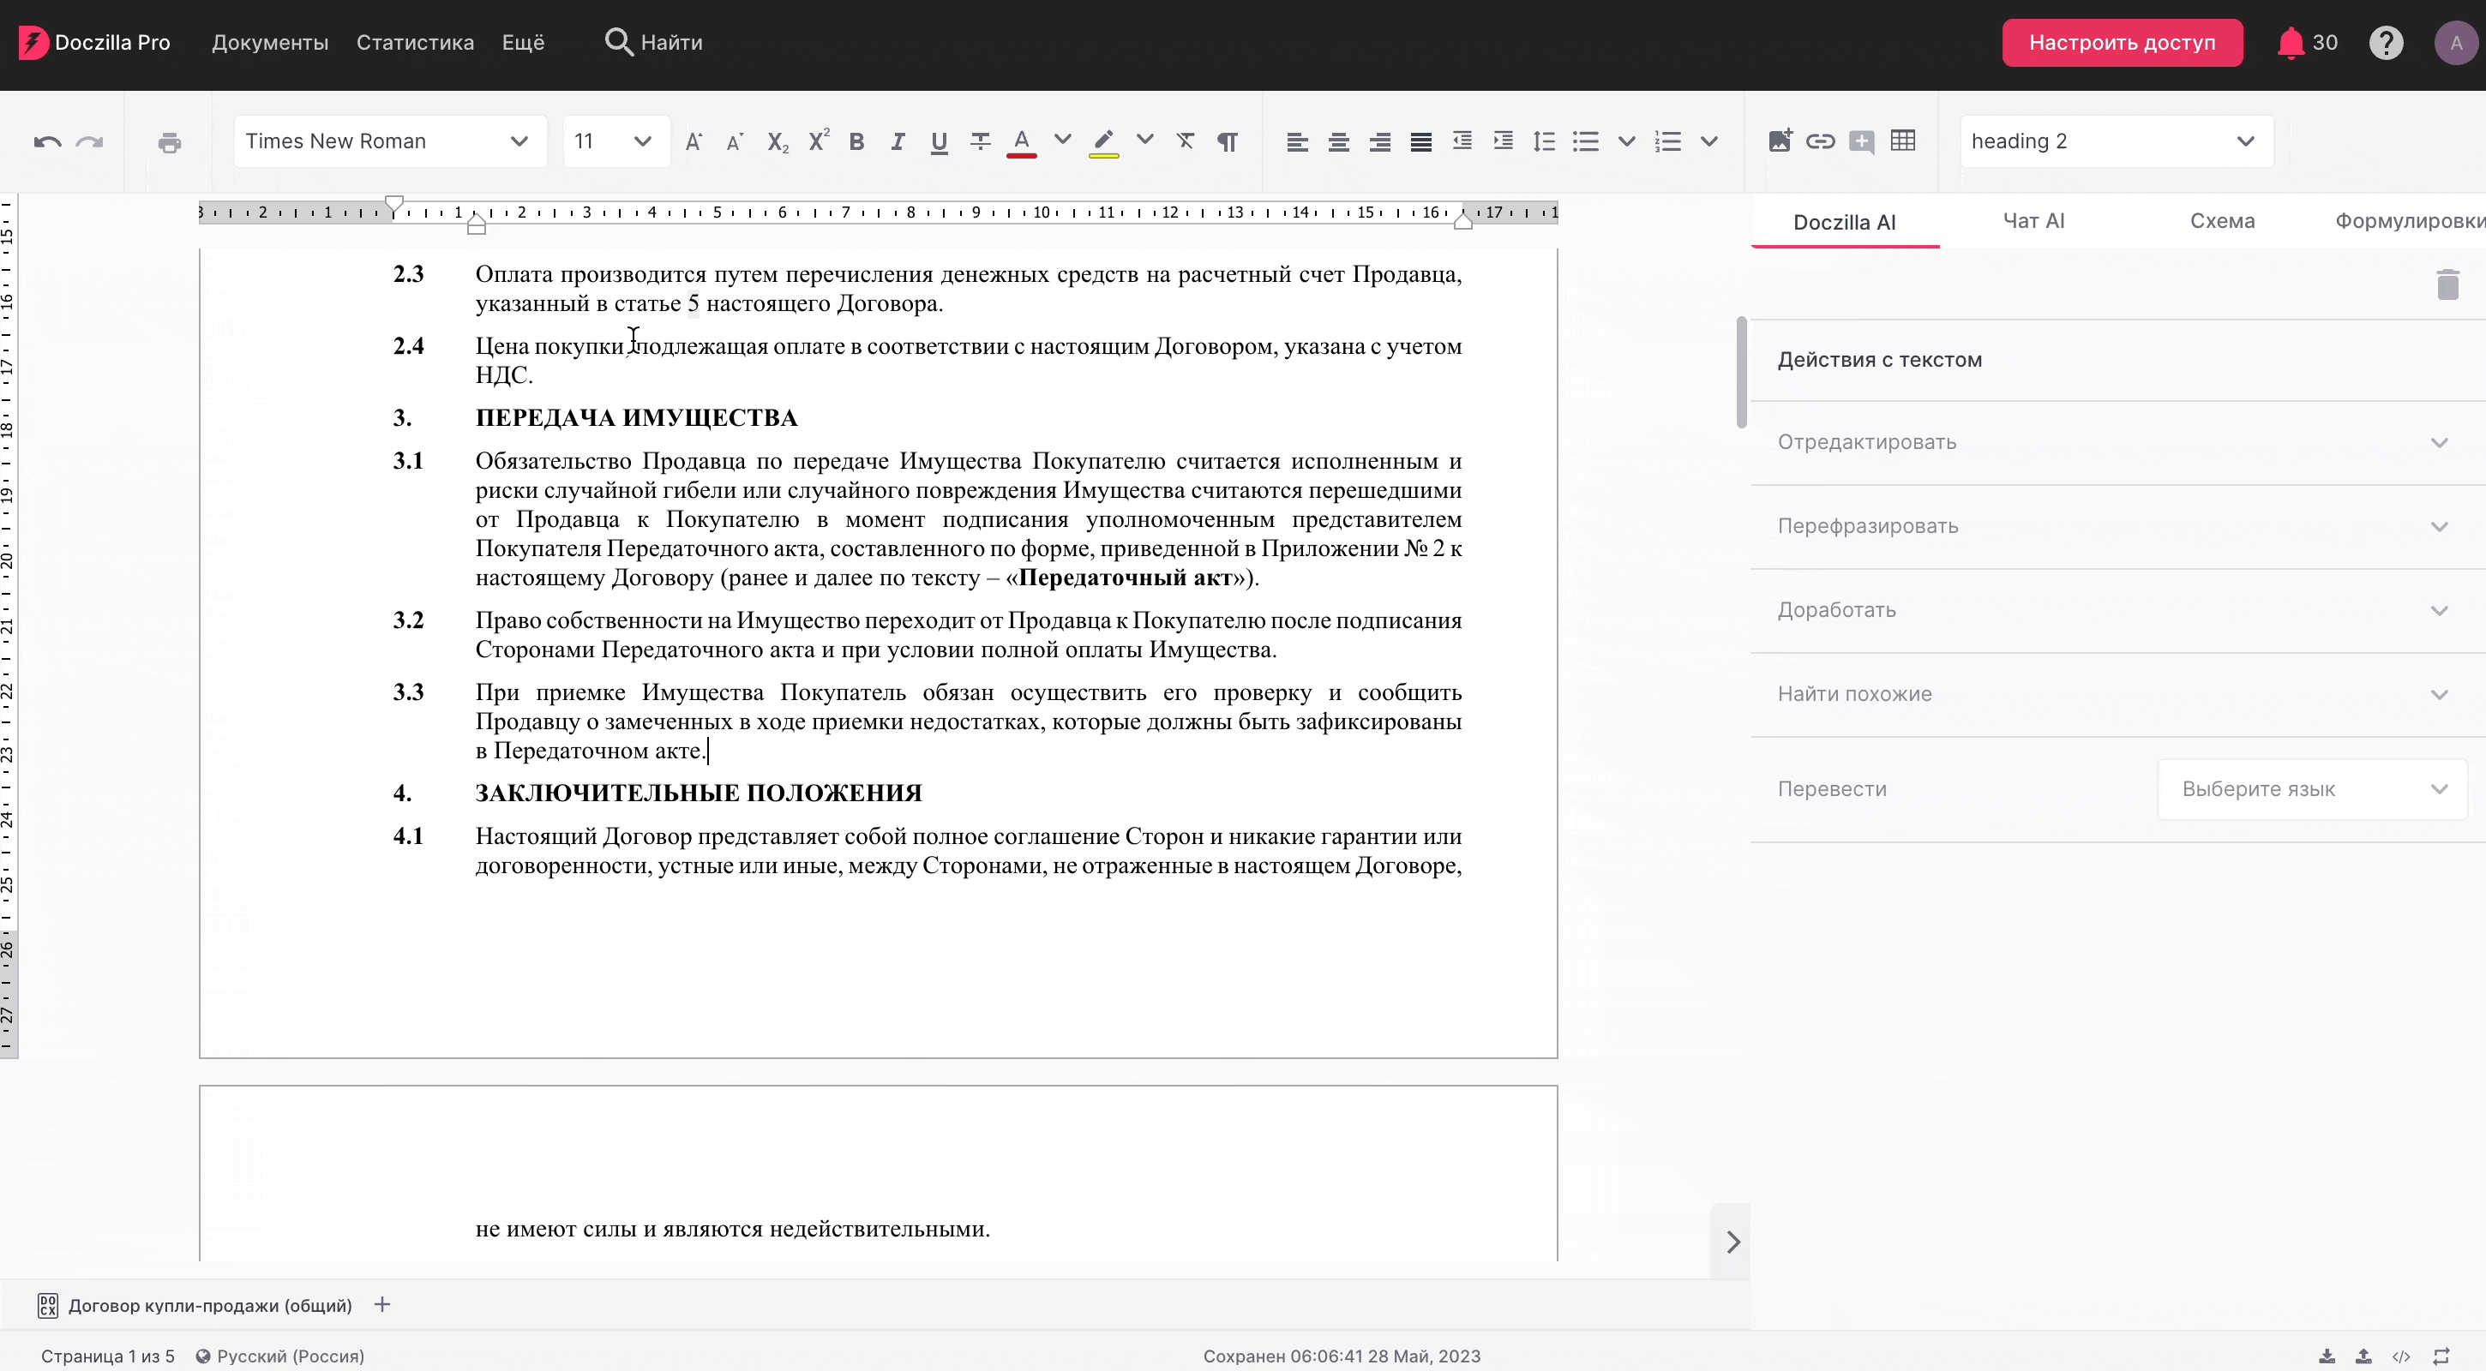The image size is (2486, 1371).
Task: Open Выберите язык language dropdown
Action: tap(2312, 789)
